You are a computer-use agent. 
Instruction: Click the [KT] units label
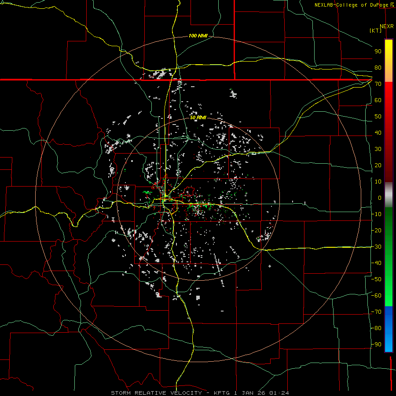[x=376, y=30]
